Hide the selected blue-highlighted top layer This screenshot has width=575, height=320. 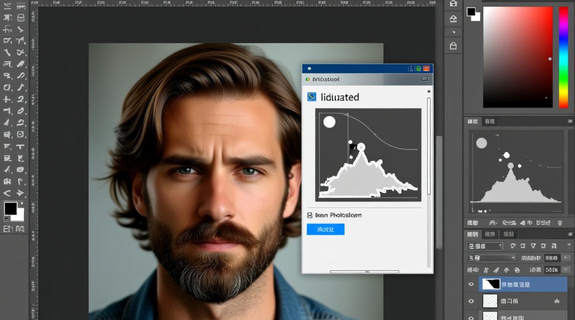coord(471,285)
